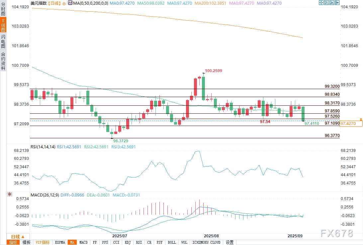Toggle the BOLL indicator overlay
Viewport: 363px width, 245px height.
click(172, 242)
